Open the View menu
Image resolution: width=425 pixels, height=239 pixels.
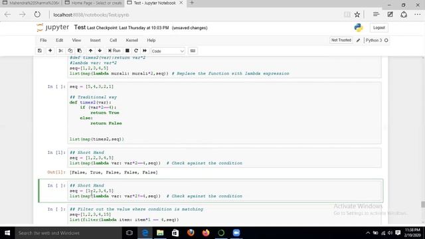point(76,40)
